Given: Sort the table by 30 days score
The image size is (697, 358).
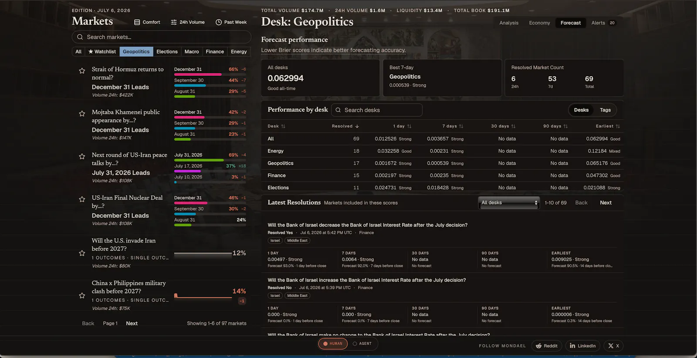Looking at the screenshot, I should tap(503, 126).
